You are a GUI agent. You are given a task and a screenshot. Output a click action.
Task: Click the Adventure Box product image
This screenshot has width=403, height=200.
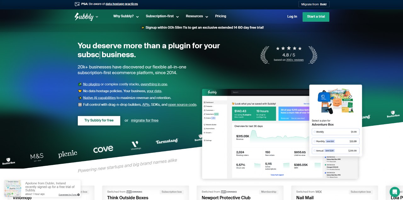[x=335, y=101]
